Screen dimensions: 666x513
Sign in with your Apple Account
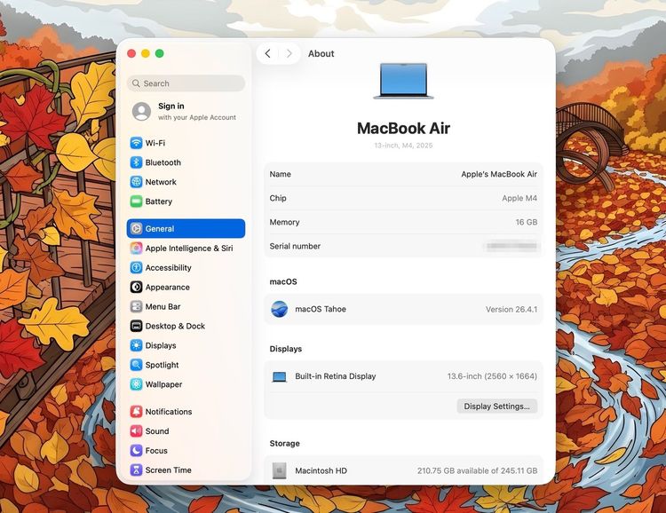[x=186, y=111]
